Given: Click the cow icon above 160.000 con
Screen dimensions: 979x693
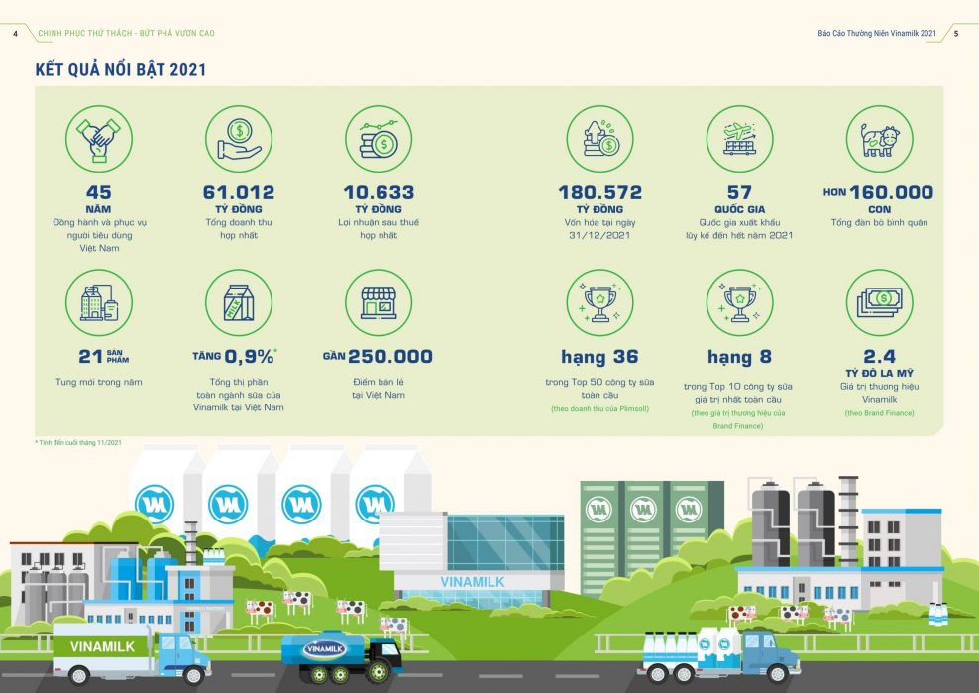Looking at the screenshot, I should pos(879,139).
